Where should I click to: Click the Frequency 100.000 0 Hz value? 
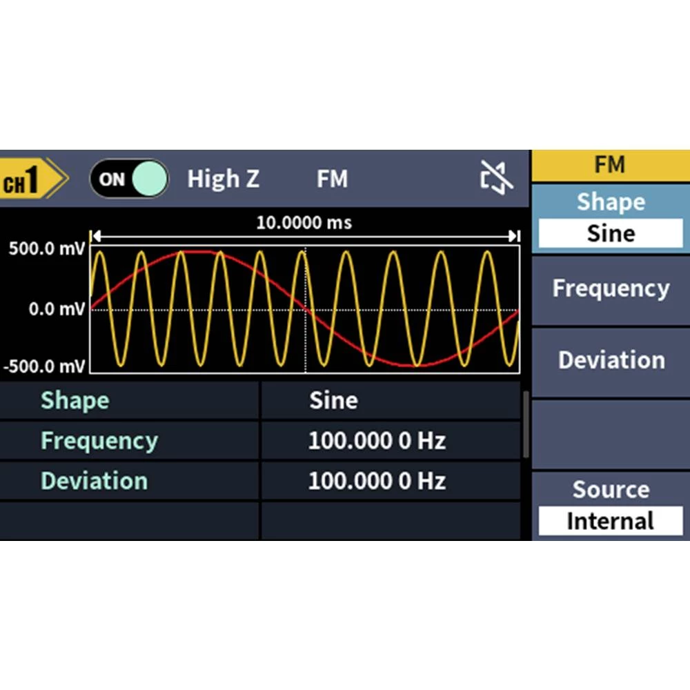pos(376,441)
